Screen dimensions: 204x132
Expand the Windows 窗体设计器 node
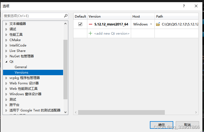coord(6,94)
